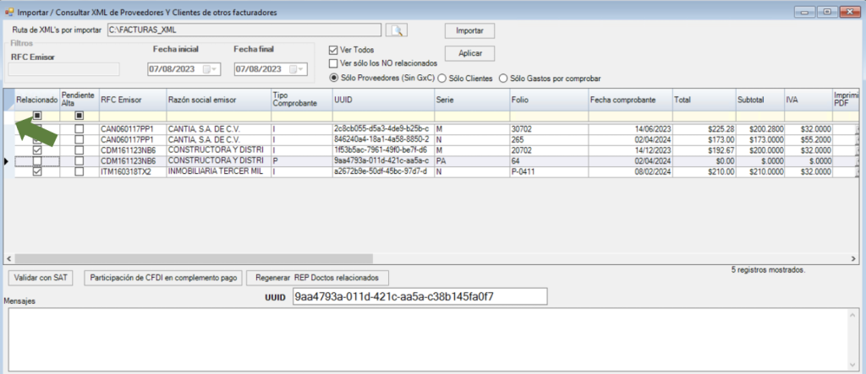Select the Total cell $192.67

click(704, 150)
